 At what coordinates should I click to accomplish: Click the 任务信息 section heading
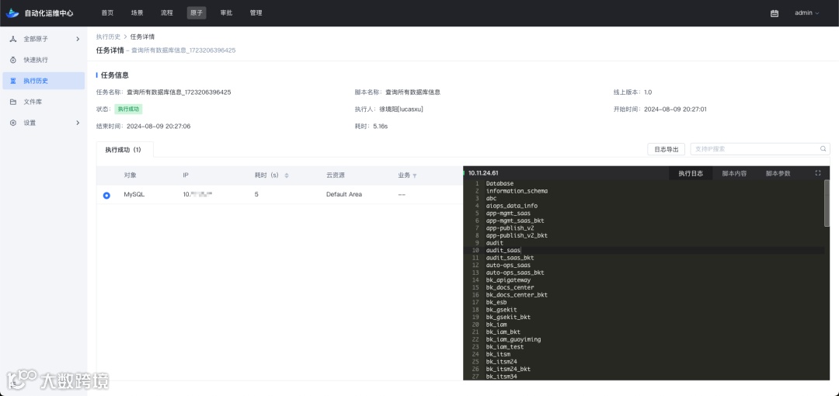pos(115,75)
